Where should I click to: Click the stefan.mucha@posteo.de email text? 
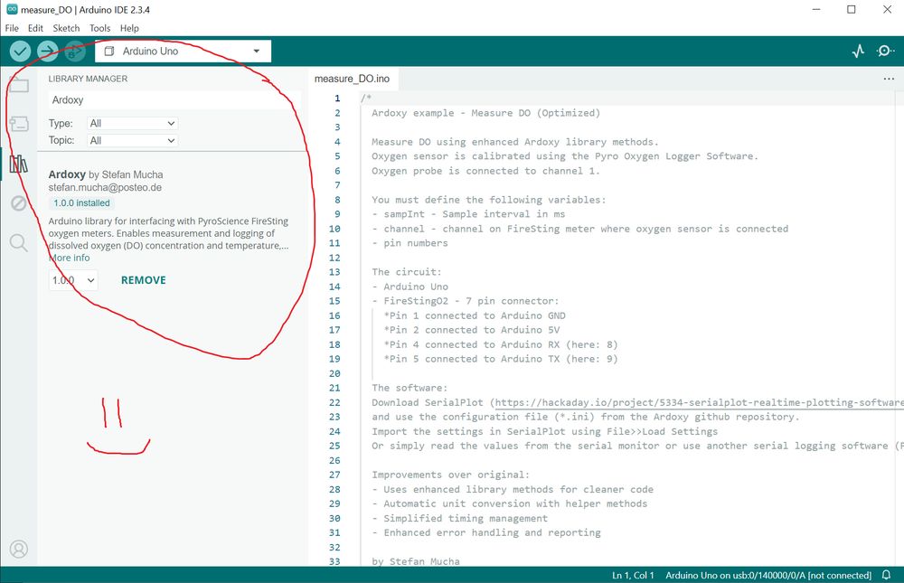click(105, 187)
